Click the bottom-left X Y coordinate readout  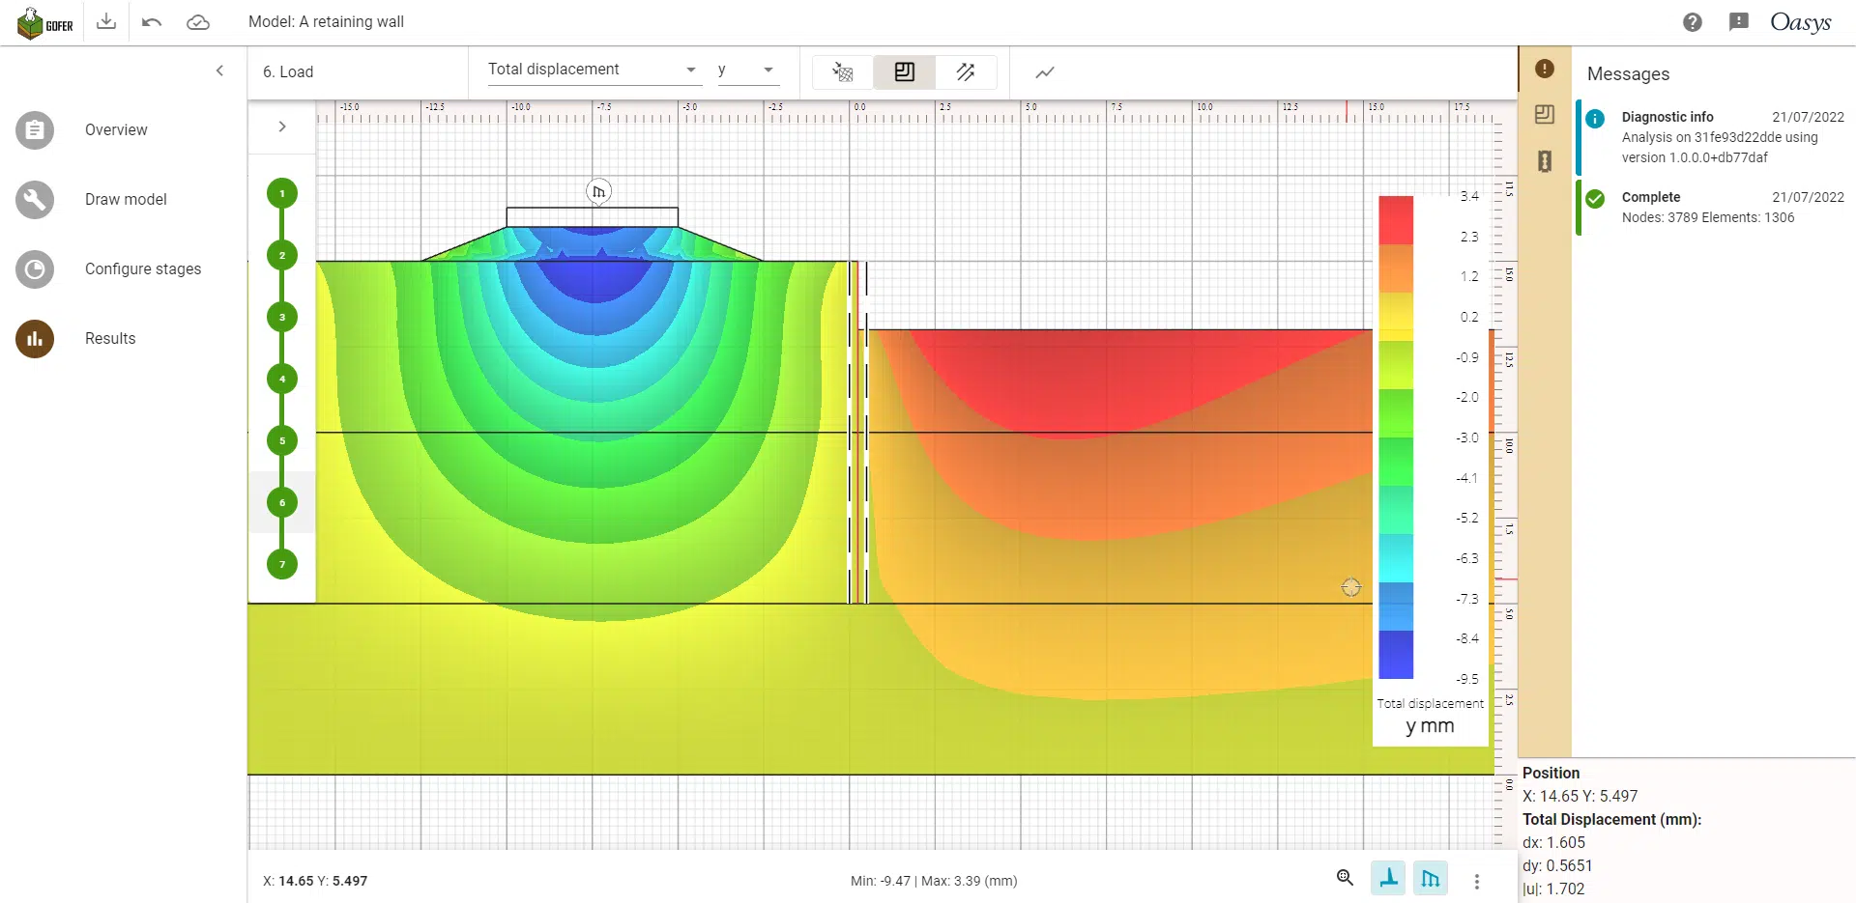[x=315, y=881]
